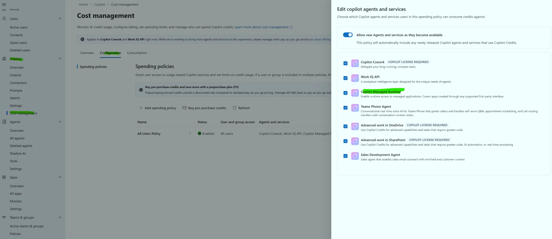Switch to the Overview tab
This screenshot has width=552, height=239.
click(87, 53)
